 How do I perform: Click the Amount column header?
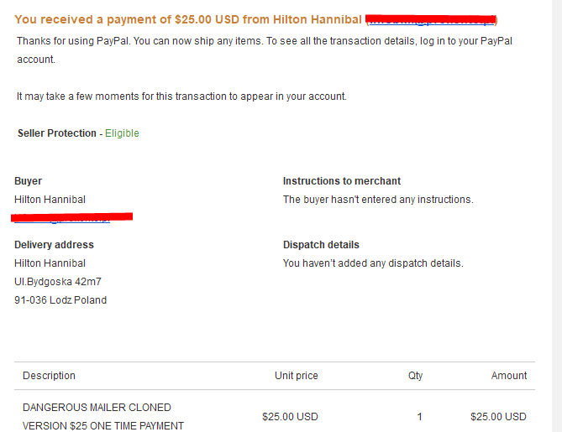[x=509, y=376]
